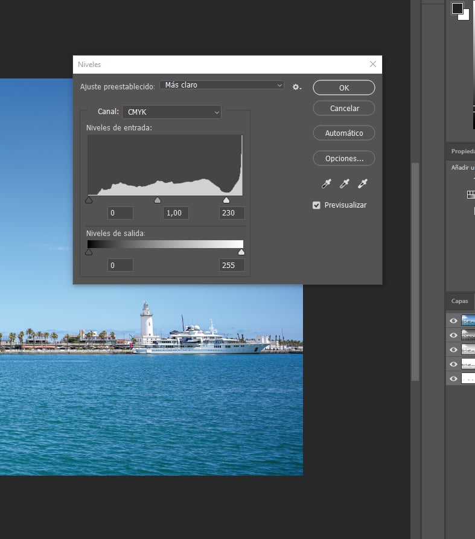Click the foreground color swatch
The height and width of the screenshot is (539, 475).
tap(457, 8)
